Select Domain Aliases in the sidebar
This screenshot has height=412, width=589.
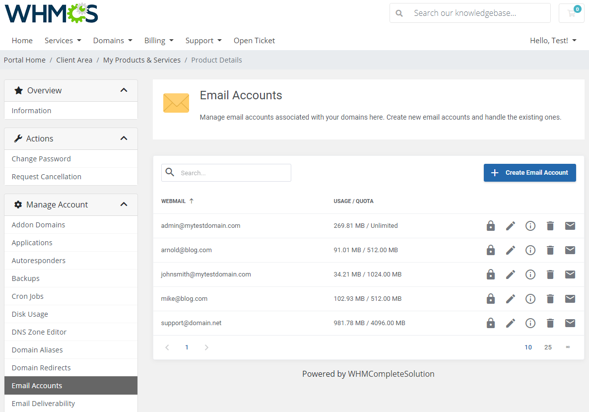(37, 349)
